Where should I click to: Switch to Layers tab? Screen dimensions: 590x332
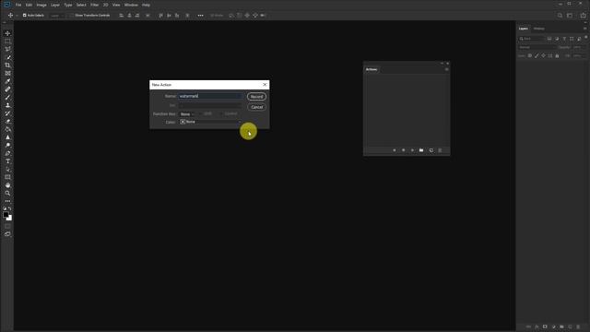[523, 29]
